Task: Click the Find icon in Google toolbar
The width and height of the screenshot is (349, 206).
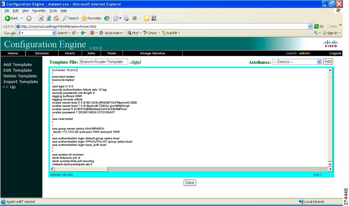Action: click(129, 33)
